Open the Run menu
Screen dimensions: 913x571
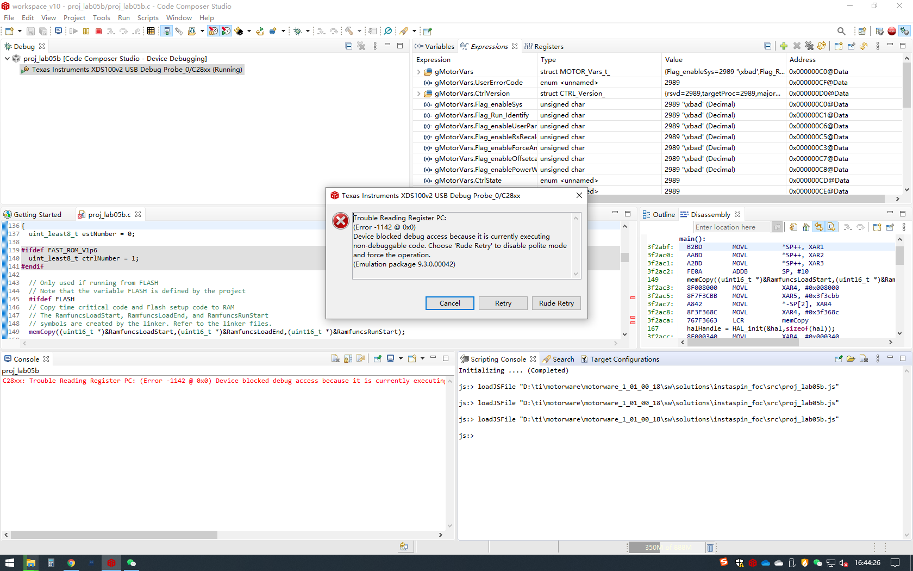coord(124,17)
